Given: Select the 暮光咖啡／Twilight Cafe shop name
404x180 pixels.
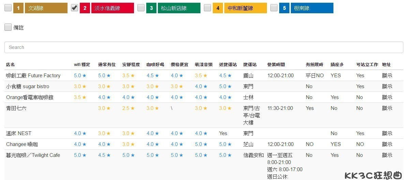Looking at the screenshot, I should tap(33, 155).
